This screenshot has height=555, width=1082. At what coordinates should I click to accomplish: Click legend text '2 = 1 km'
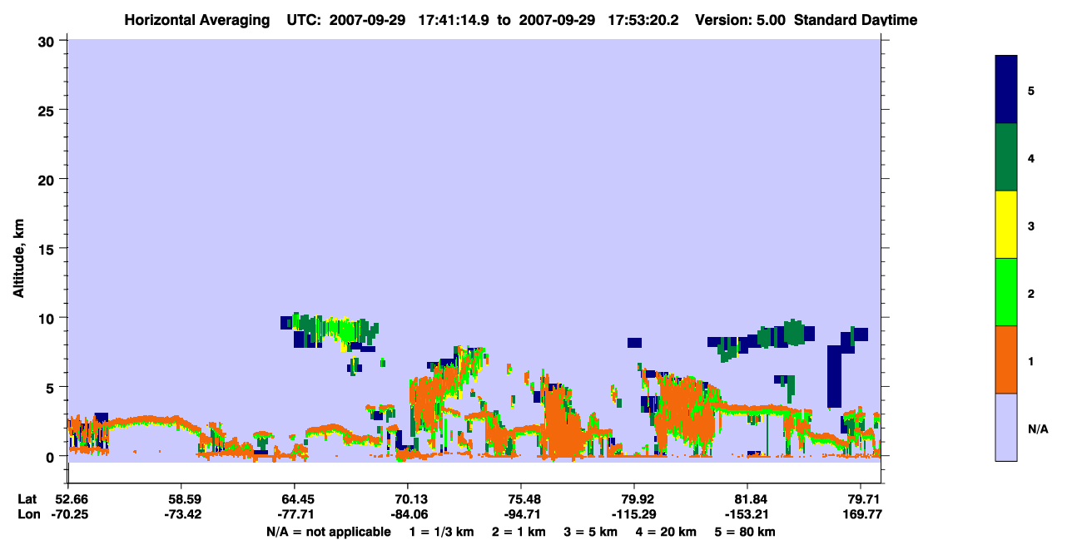click(x=518, y=532)
